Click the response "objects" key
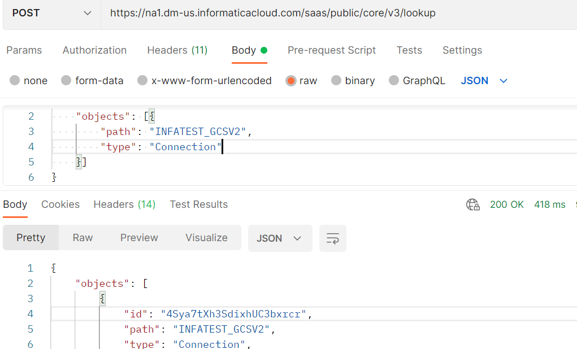 102,283
